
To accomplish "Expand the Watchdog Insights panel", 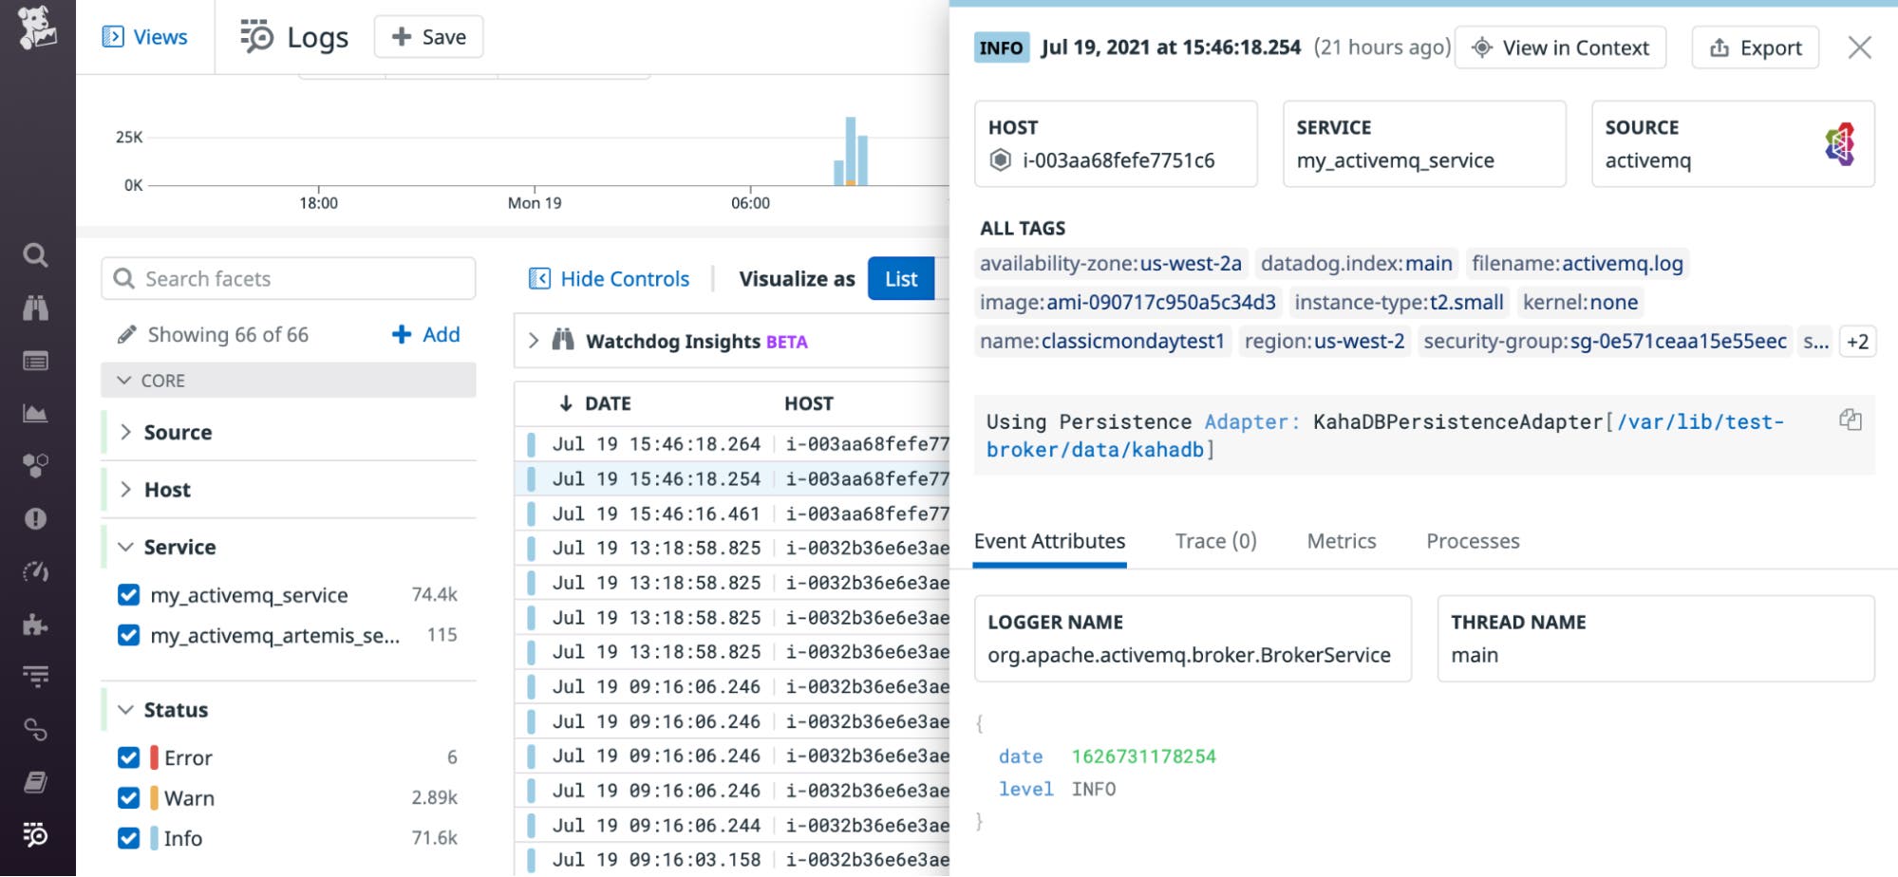I will click(x=534, y=341).
